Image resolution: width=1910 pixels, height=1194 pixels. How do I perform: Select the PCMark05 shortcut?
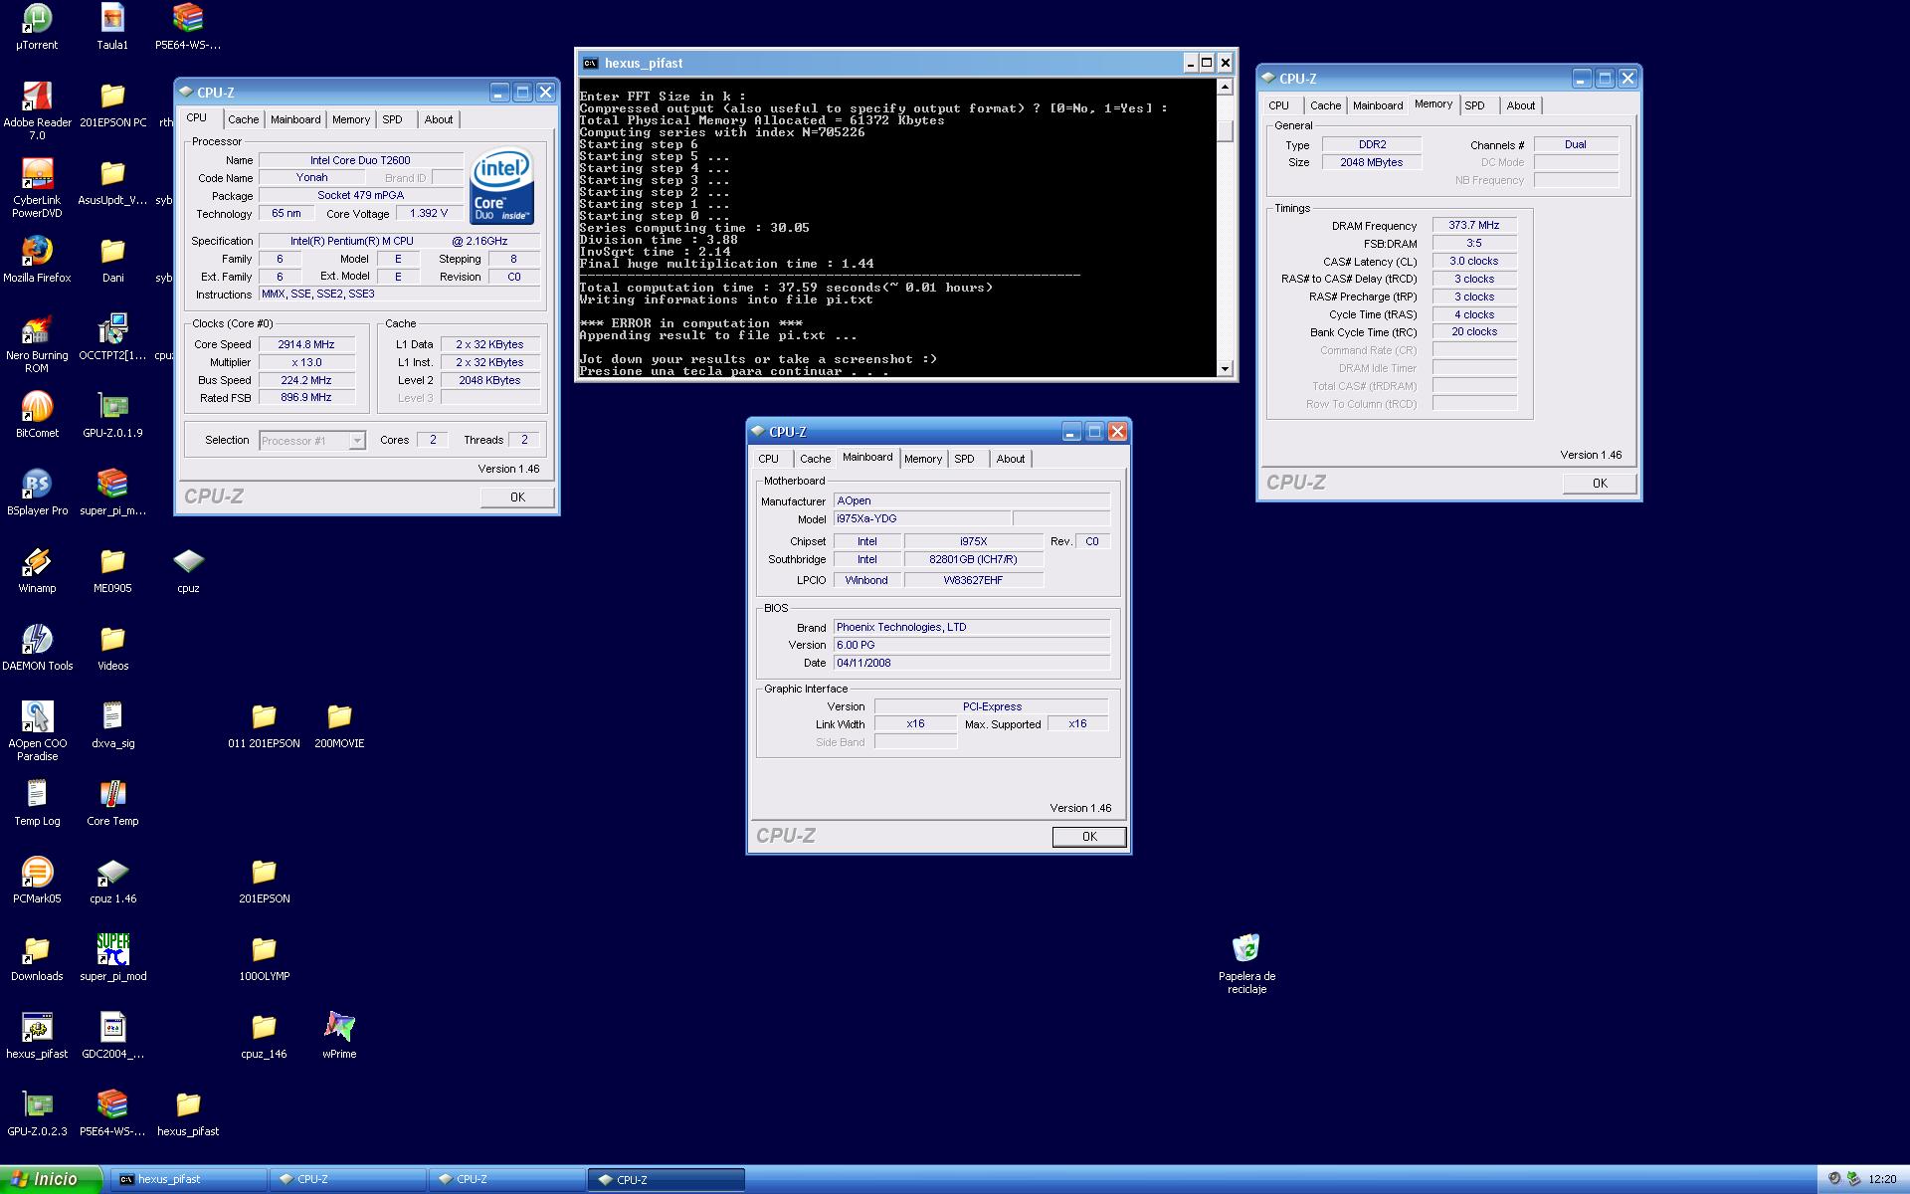[x=37, y=880]
